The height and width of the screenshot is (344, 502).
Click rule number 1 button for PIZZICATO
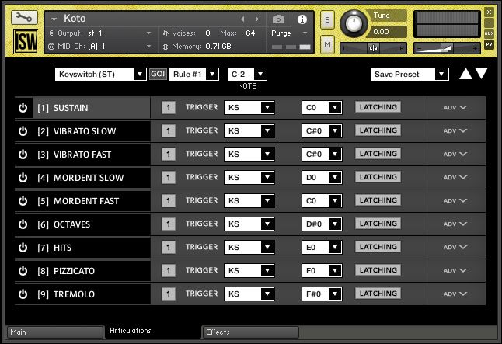click(x=169, y=271)
